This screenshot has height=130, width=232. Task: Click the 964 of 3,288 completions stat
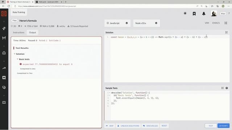click(x=47, y=26)
